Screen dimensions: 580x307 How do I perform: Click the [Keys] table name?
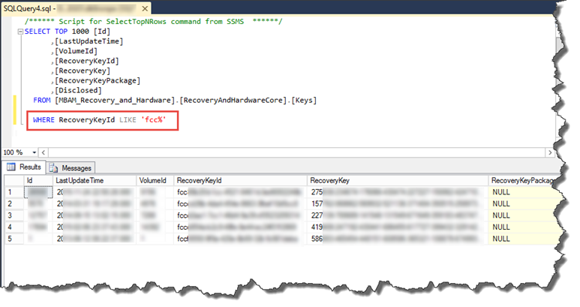pyautogui.click(x=304, y=101)
